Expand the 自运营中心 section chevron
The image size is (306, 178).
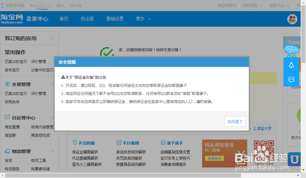click(53, 118)
